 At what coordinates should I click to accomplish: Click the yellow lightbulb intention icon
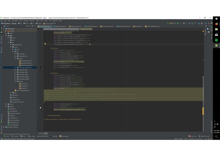click(45, 44)
